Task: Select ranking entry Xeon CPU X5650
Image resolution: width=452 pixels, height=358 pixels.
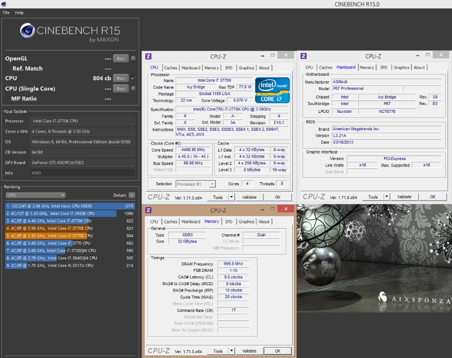Action: click(70, 206)
